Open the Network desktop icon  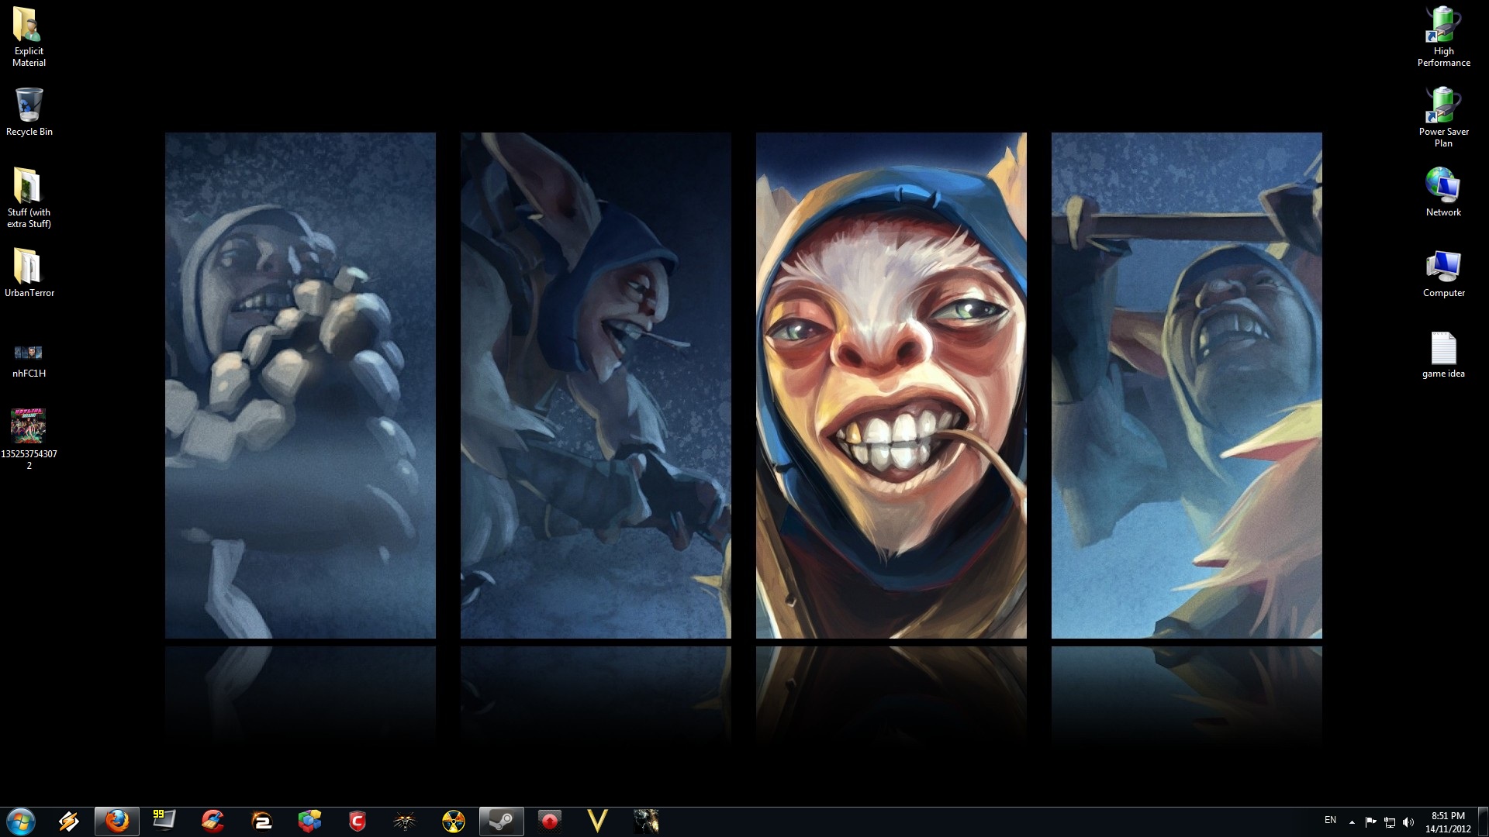pyautogui.click(x=1443, y=191)
